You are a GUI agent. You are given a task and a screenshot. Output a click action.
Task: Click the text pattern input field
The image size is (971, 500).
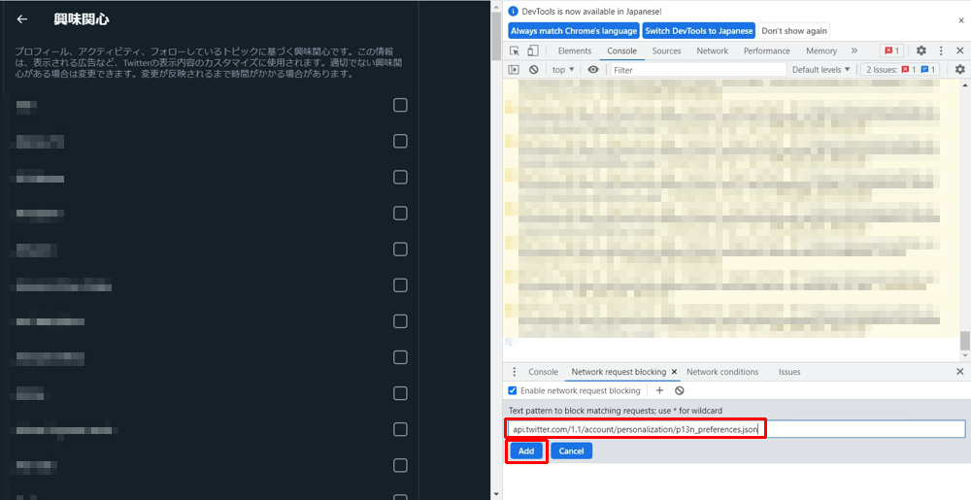[x=737, y=429]
